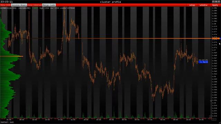Click the minimize window button
Viewport: 221px width, 124px height.
tap(213, 2)
